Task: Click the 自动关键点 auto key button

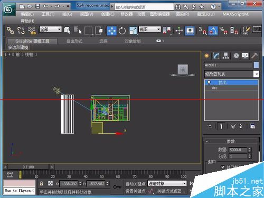Action: pos(135,184)
